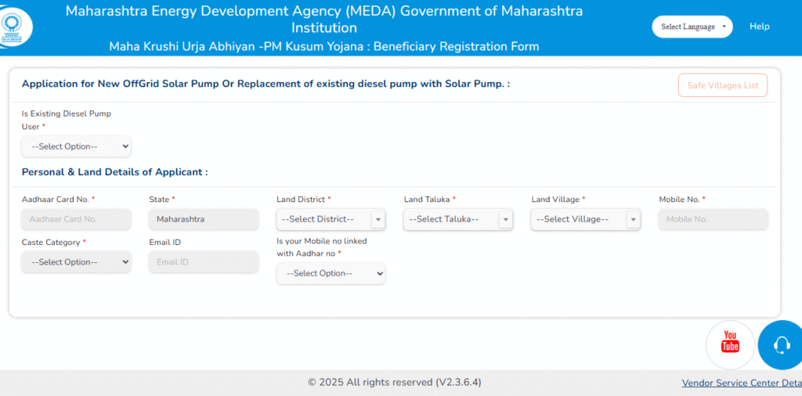Viewport: 802px width, 396px height.
Task: Open the Select Language dropdown
Action: [x=692, y=27]
